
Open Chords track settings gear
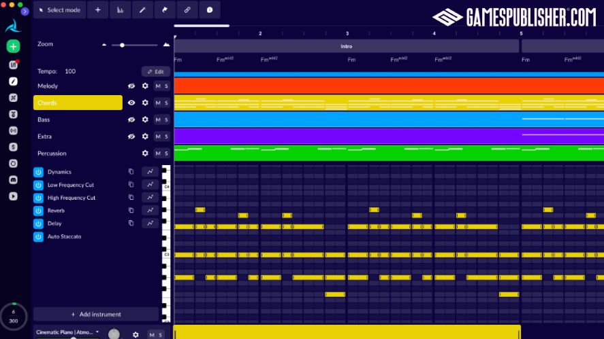pos(145,103)
